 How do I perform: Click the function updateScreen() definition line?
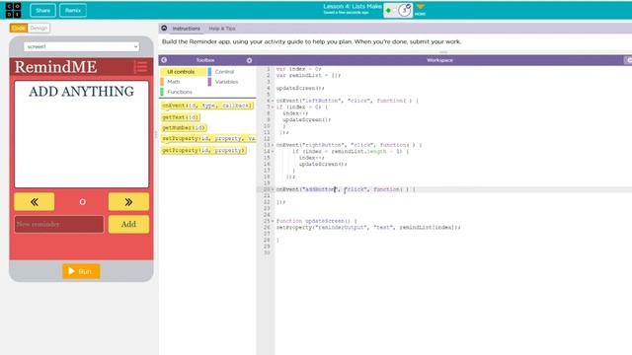[x=316, y=221]
